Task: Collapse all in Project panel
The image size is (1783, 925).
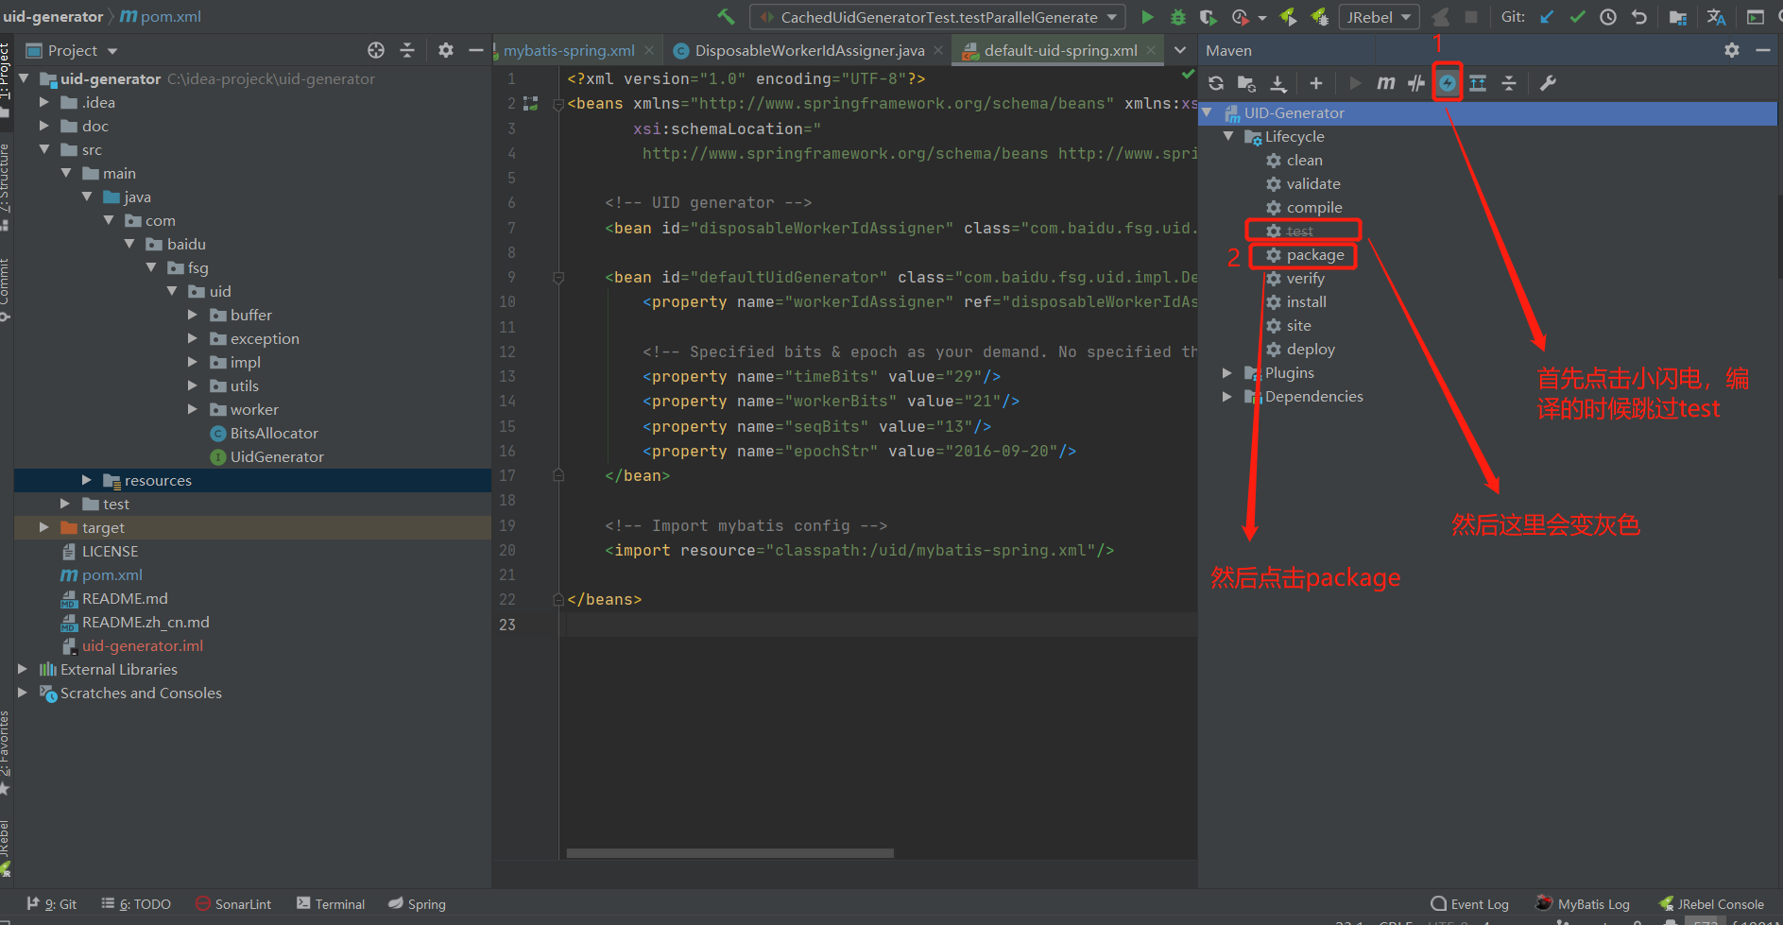Action: [x=407, y=50]
